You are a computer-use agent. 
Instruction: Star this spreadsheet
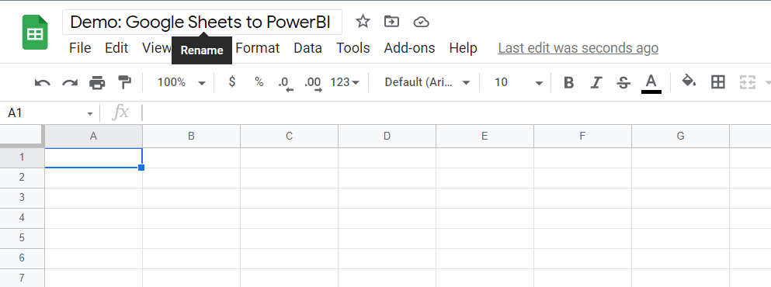pyautogui.click(x=363, y=22)
